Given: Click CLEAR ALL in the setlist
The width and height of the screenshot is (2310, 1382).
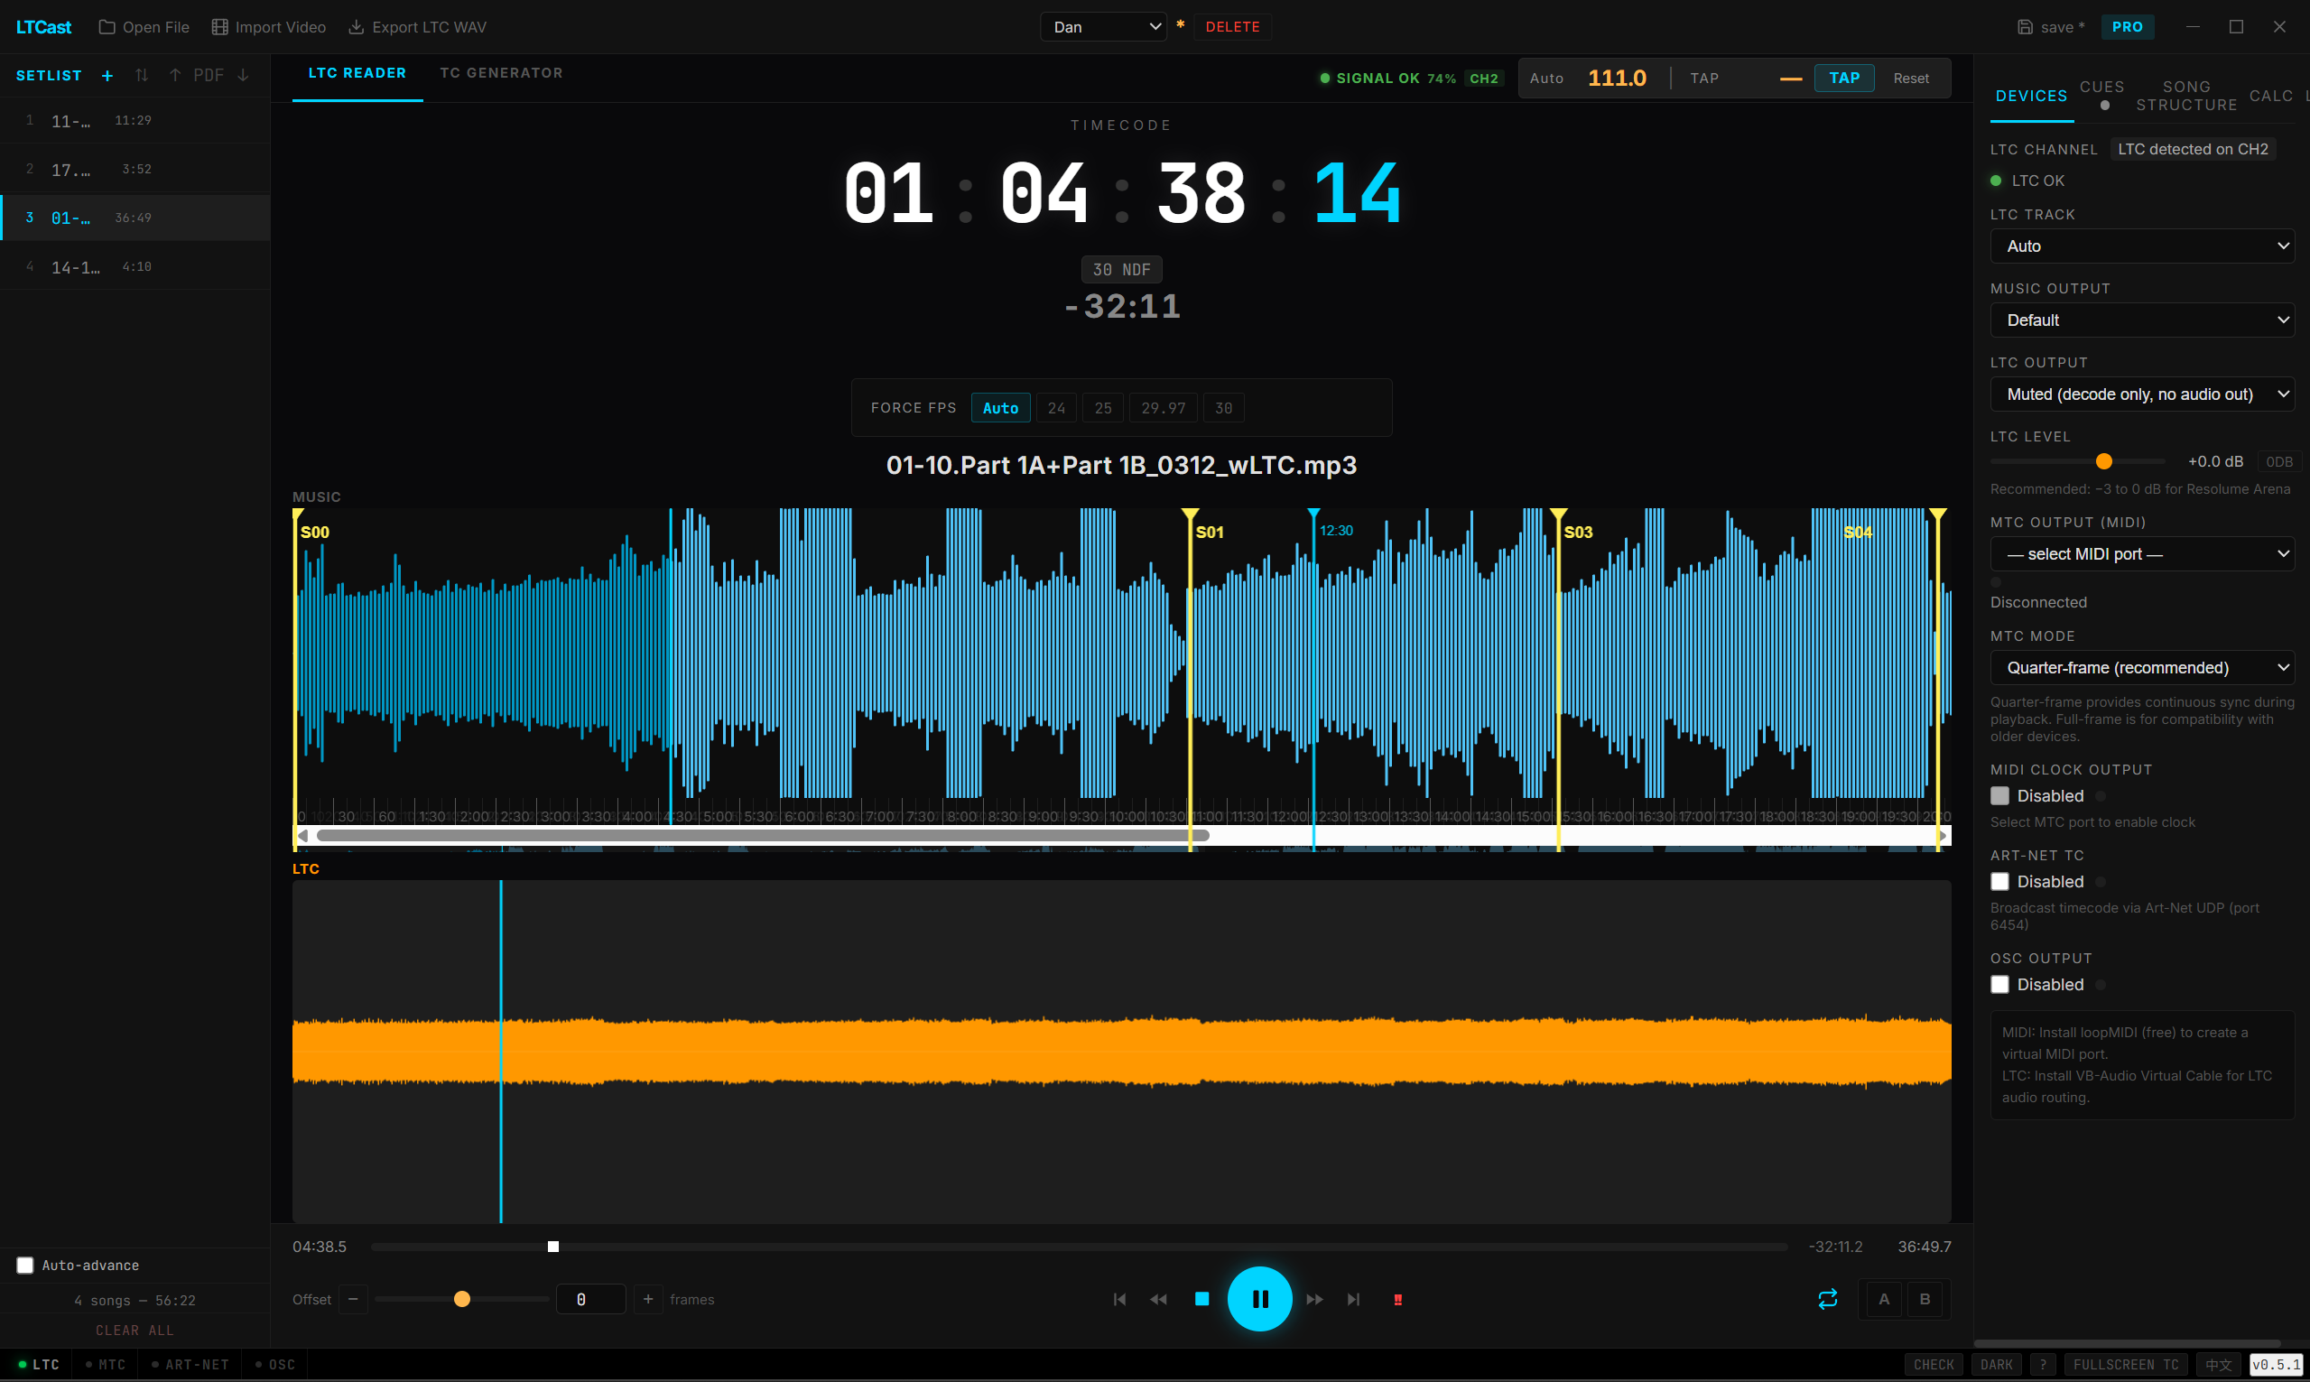Looking at the screenshot, I should pyautogui.click(x=135, y=1330).
